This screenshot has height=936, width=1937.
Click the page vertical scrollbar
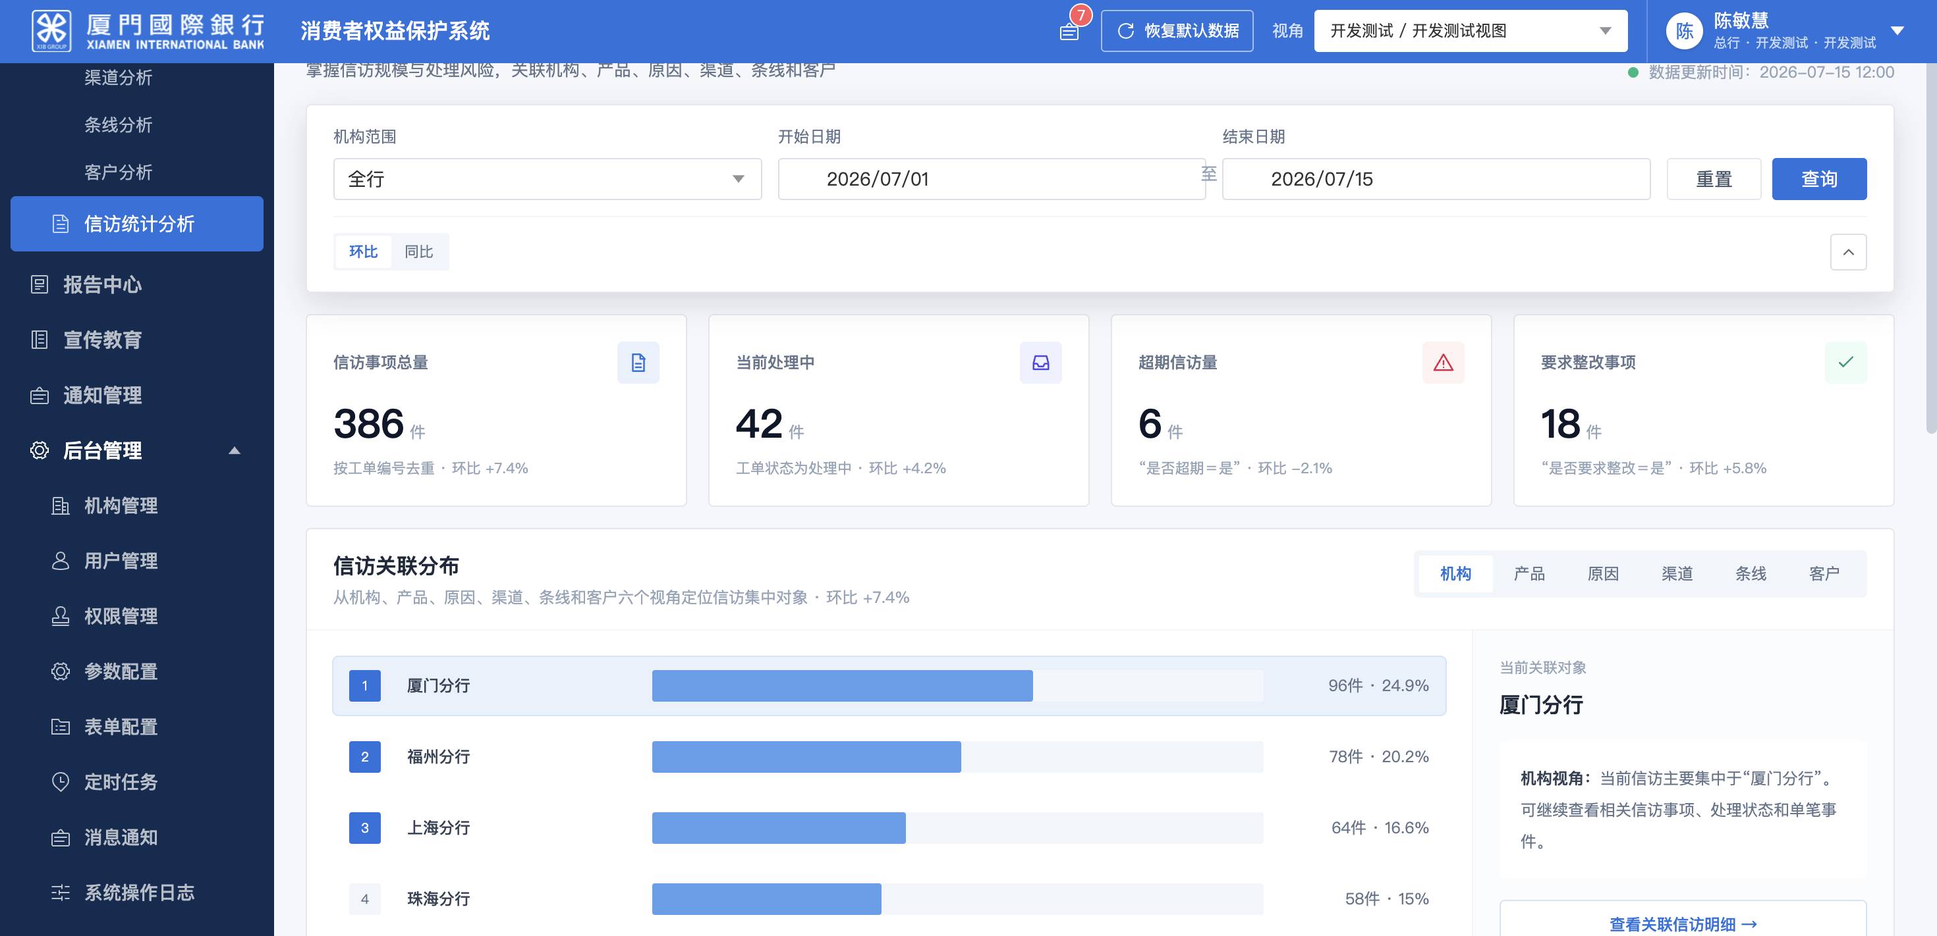click(x=1930, y=248)
